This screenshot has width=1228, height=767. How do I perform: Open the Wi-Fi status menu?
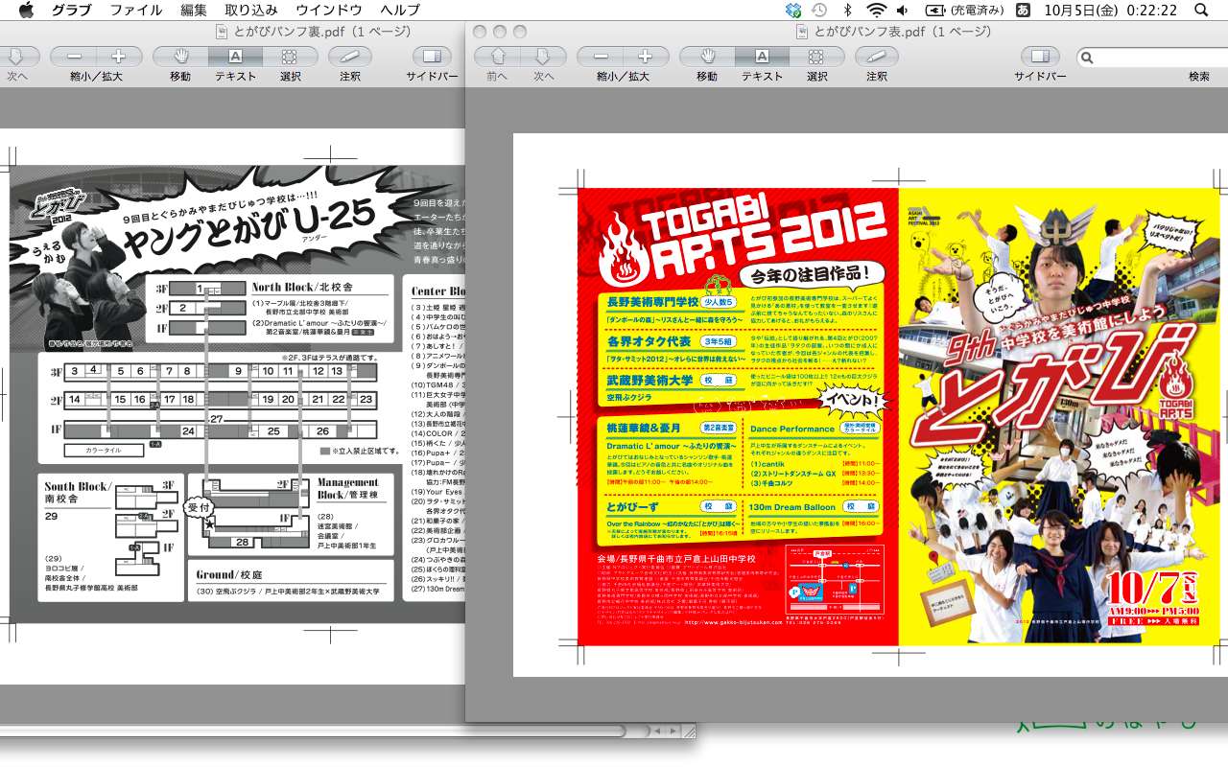click(x=875, y=11)
